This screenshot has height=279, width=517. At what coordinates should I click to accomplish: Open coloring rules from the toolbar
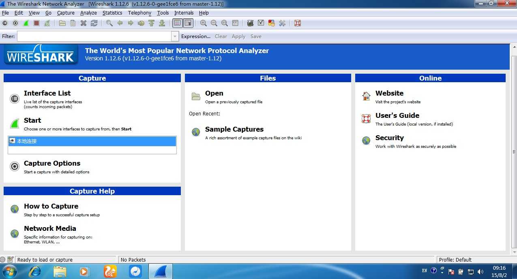tap(271, 23)
